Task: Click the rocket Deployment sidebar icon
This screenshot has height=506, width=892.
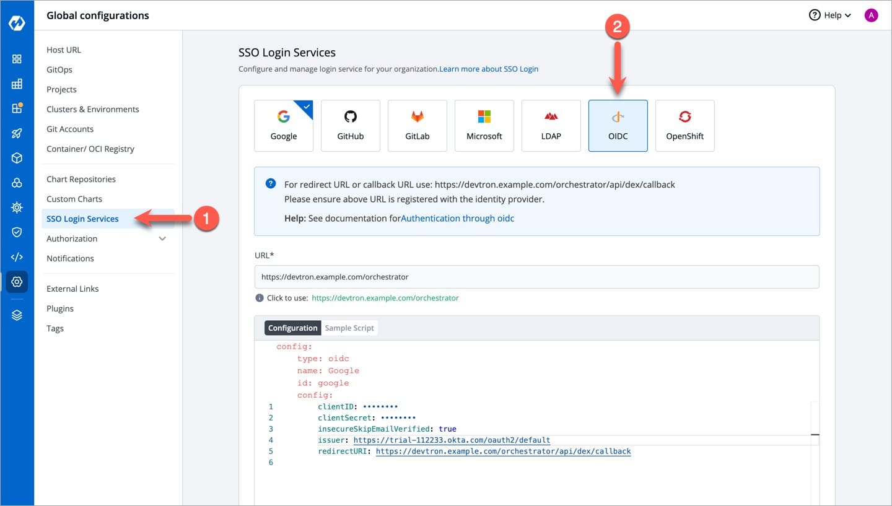Action: click(17, 133)
